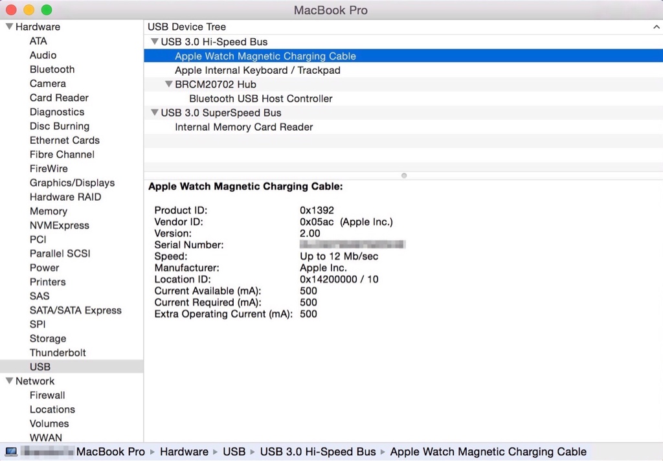Select Parallel SCSI in the sidebar
Viewport: 663px width, 461px height.
point(60,253)
